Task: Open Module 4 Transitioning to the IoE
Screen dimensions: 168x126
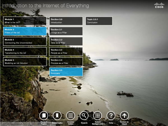Action: click(25, 51)
